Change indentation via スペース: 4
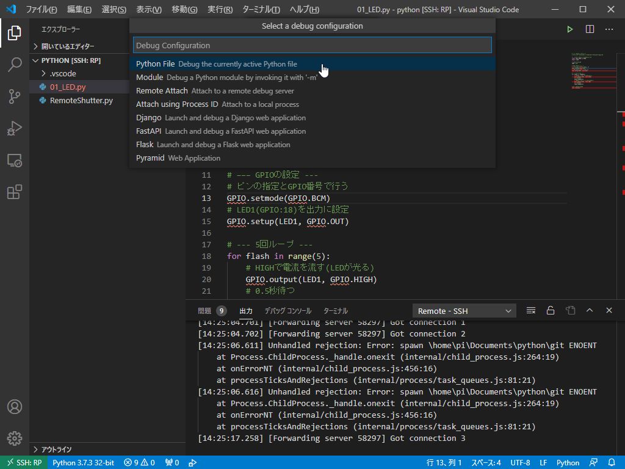The width and height of the screenshot is (625, 469). point(486,463)
